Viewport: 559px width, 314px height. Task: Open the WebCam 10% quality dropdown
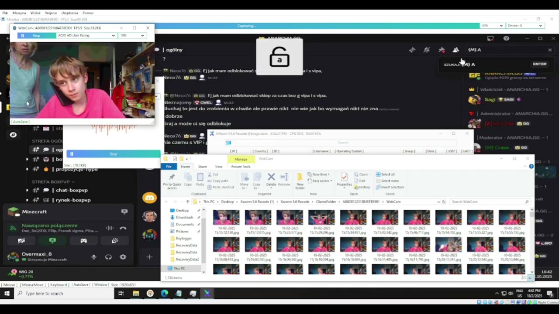click(x=132, y=35)
